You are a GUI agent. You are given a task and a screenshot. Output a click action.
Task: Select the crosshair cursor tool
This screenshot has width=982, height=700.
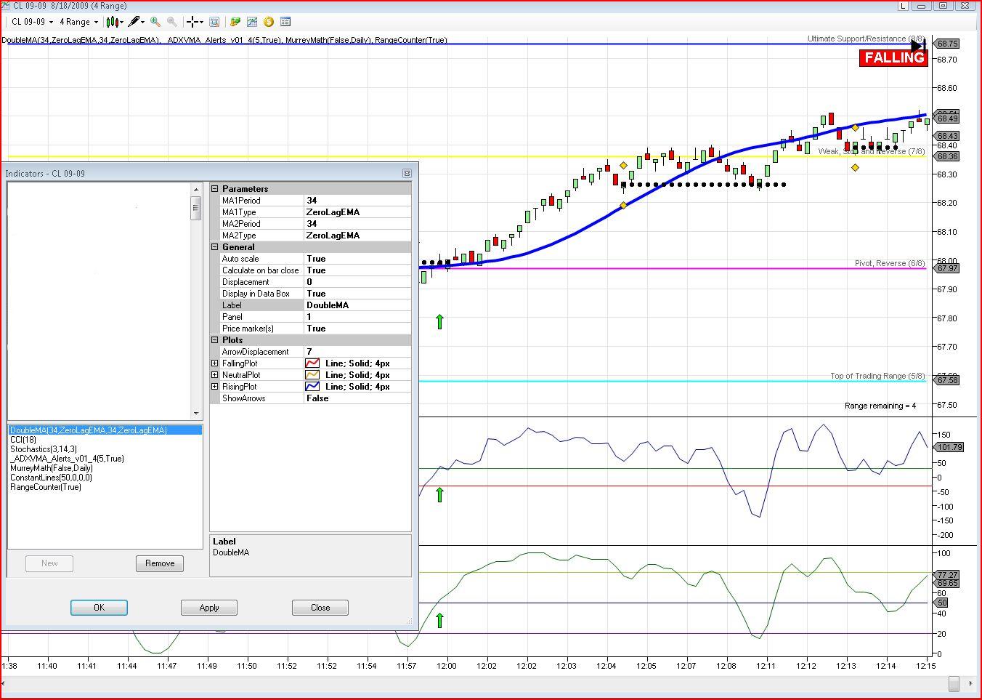tap(193, 22)
